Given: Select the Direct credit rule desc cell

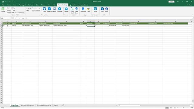Looking at the screenshot, I should 66,25.
